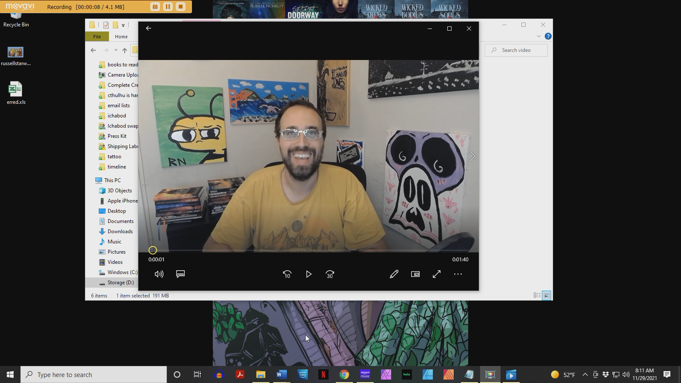Take a screenshot with Movavi camera button
This screenshot has width=681, height=383.
pos(155,6)
